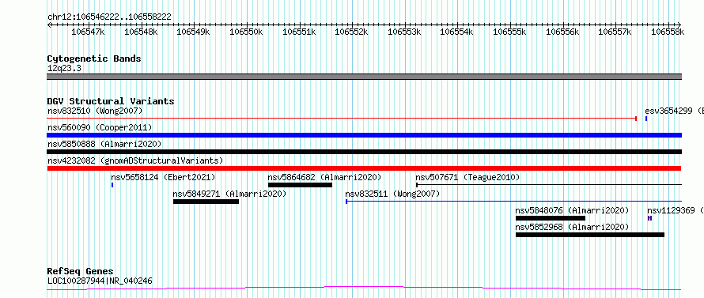Click the ruler's left end arrow
This screenshot has width=704, height=298.
49,25
